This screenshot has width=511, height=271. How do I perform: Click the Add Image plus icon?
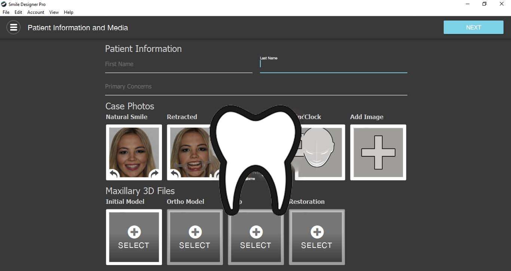click(x=378, y=152)
